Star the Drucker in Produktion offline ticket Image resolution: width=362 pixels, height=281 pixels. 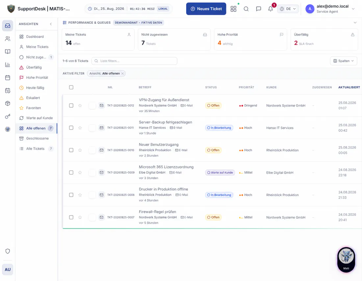pos(80,195)
